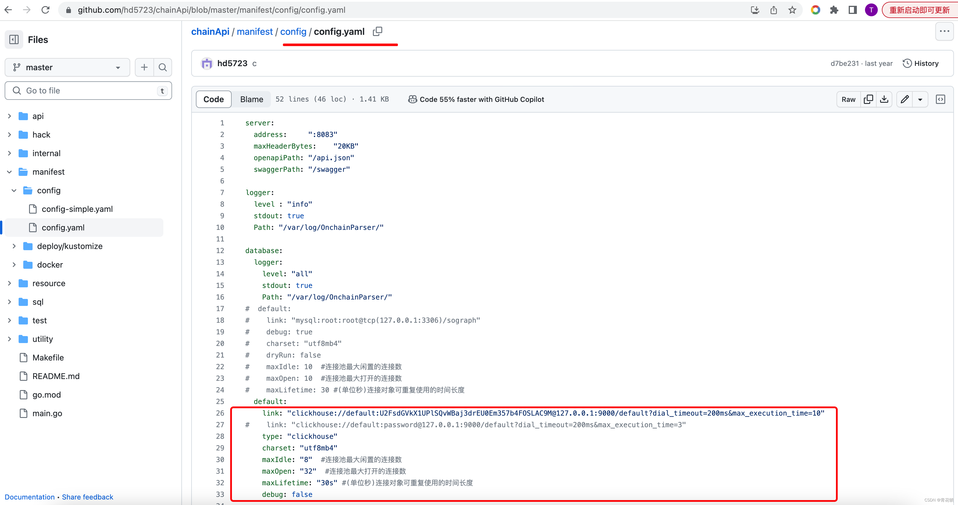The image size is (958, 505).
Task: Click Code 55% faster with GitHub Copilot
Action: coord(476,99)
